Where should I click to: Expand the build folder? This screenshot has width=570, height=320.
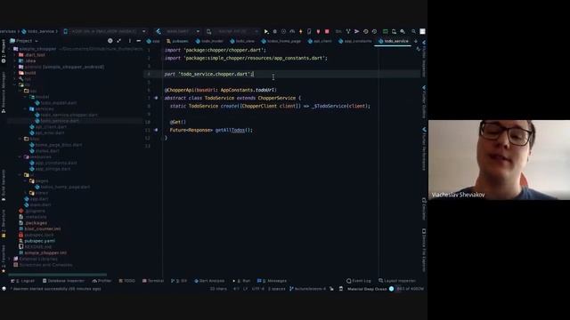click(15, 73)
